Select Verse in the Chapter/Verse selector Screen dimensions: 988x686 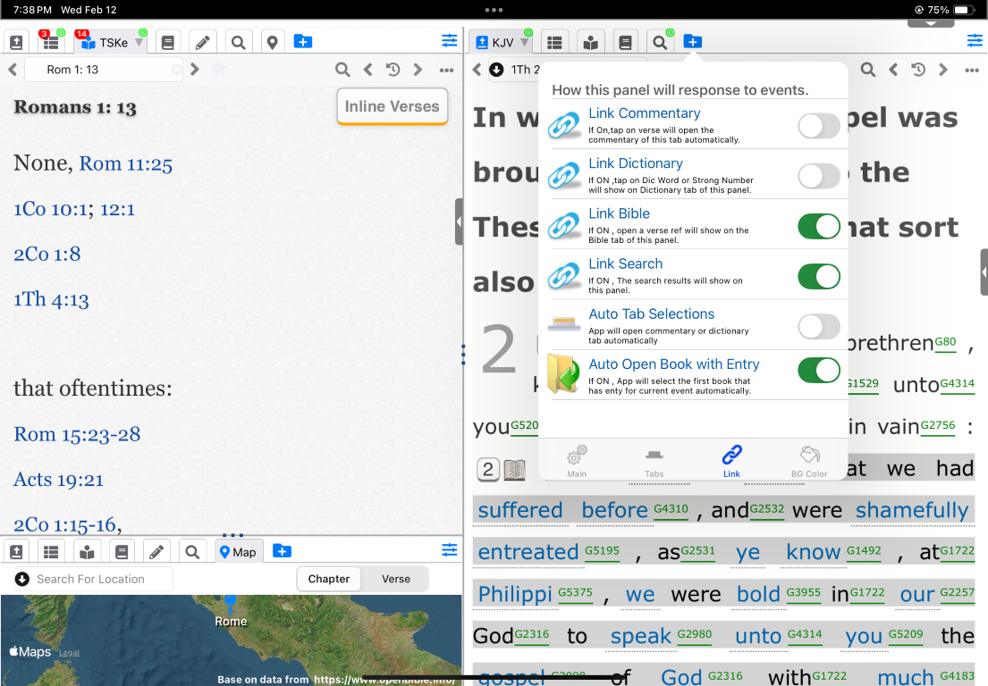point(395,579)
